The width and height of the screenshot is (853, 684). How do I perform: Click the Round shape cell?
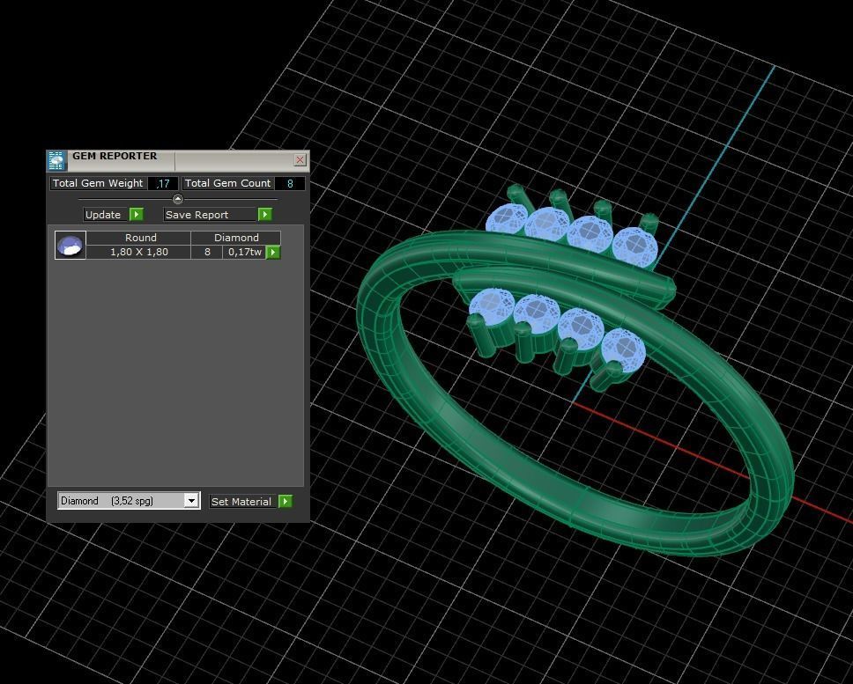pyautogui.click(x=138, y=238)
